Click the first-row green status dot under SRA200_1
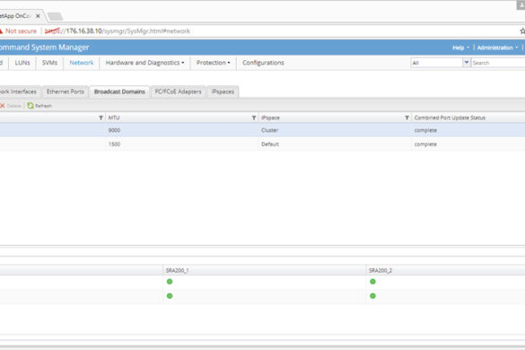Image resolution: width=525 pixels, height=350 pixels. coord(170,282)
